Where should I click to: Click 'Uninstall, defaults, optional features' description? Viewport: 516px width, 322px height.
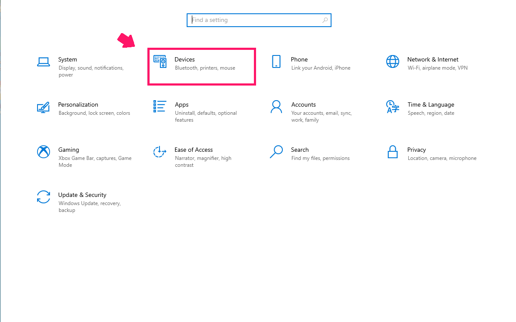[206, 117]
